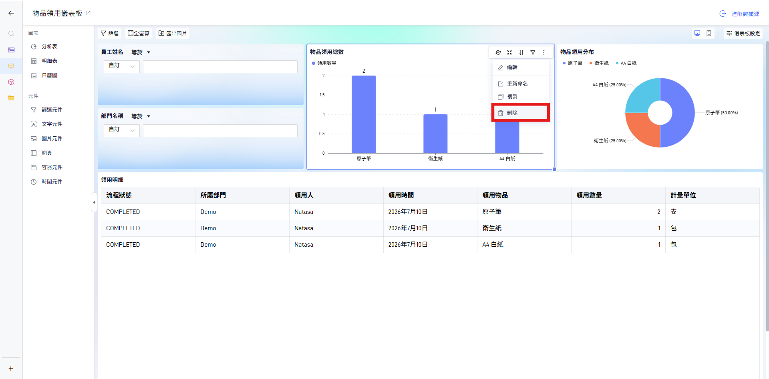Click the resize handle of 物品領用總數 chart
769x379 pixels.
pyautogui.click(x=554, y=169)
